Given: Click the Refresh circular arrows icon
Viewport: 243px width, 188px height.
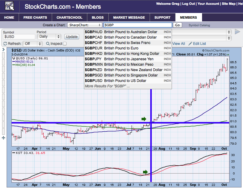Looking at the screenshot, I should [5, 44].
